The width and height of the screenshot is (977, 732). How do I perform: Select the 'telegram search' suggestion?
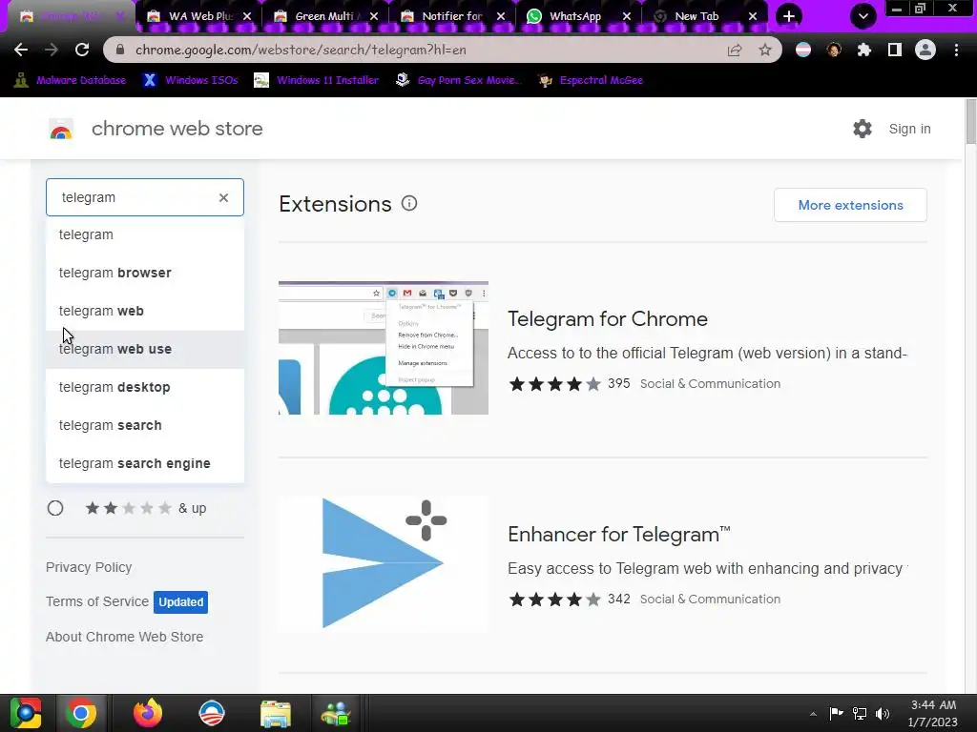tap(145, 425)
